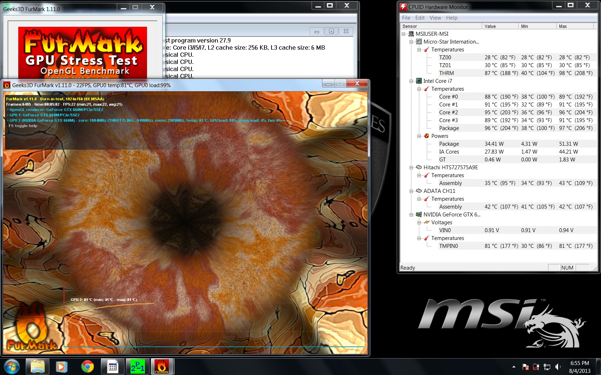This screenshot has height=375, width=601.
Task: Open the network tray icon
Action: point(547,367)
